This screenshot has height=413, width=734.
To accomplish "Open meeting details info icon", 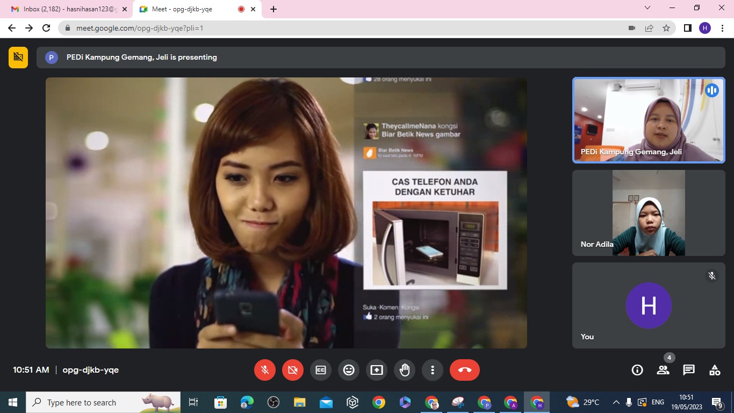I will coord(637,370).
